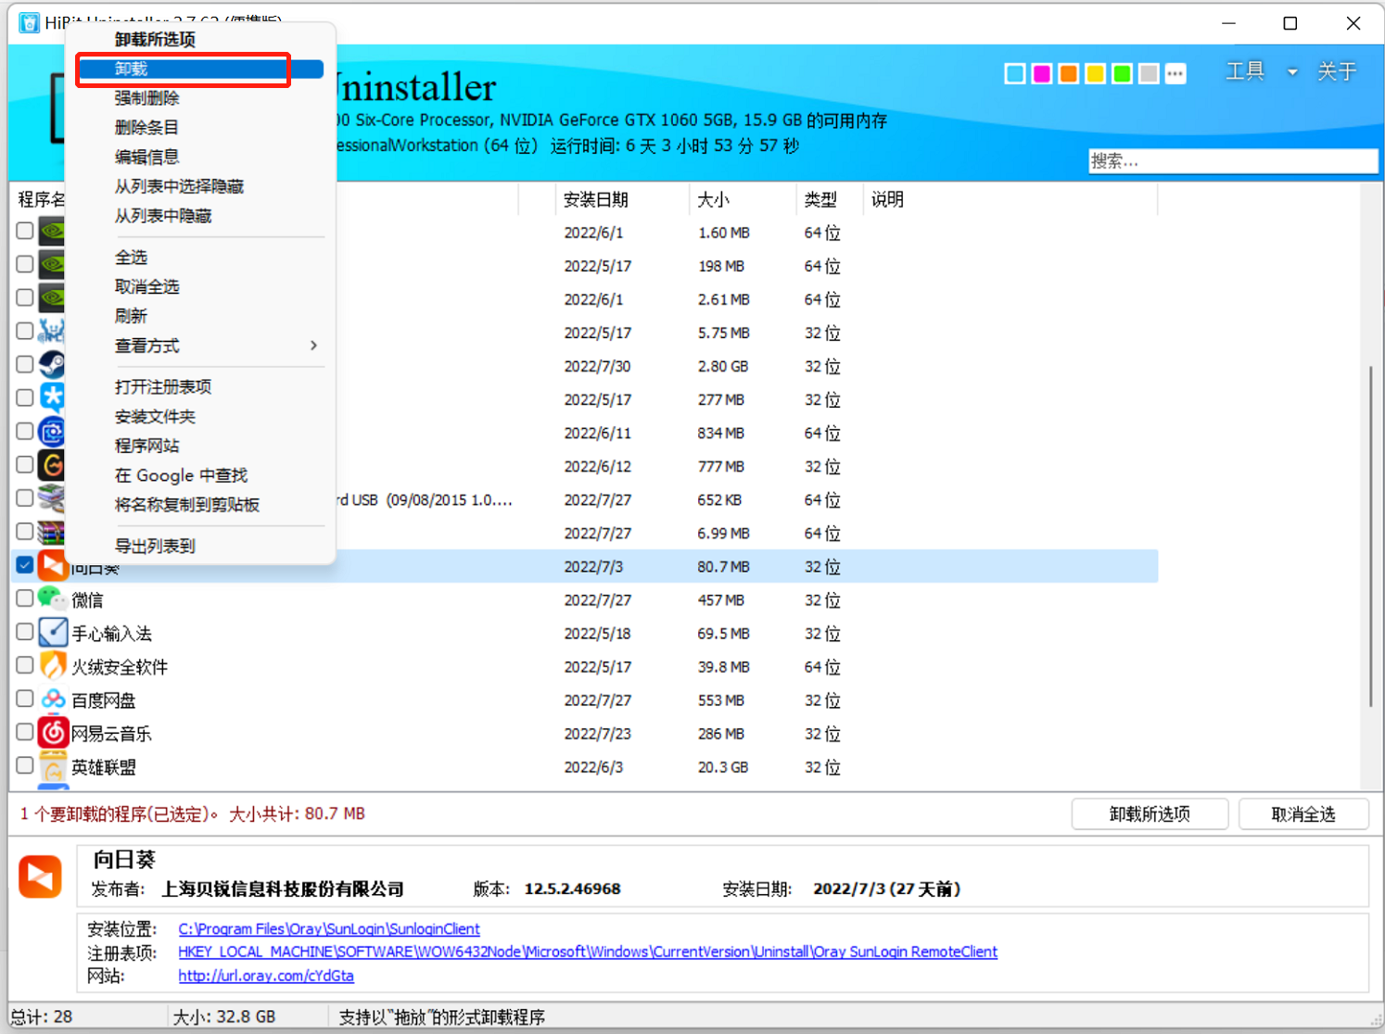Open the 向日葵 website link url.oray.com
Screen dimensions: 1385x1034
(x=265, y=975)
